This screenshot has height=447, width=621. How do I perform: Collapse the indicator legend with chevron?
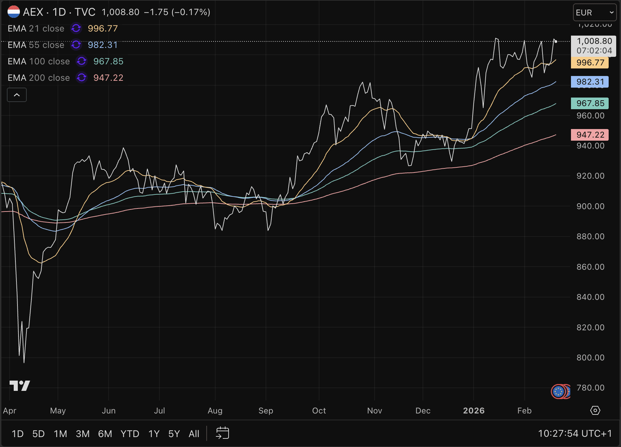pos(17,95)
